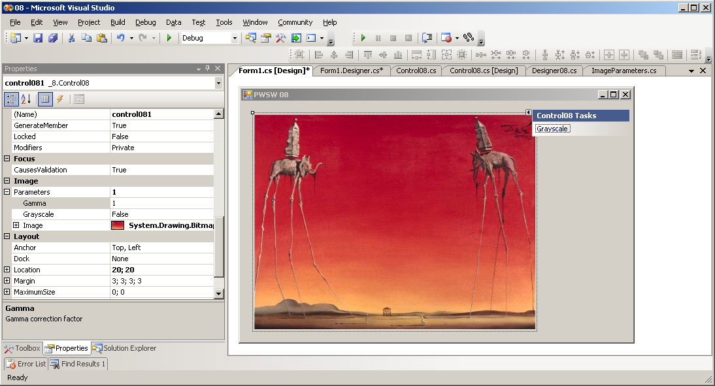
Task: Cut selection with the scissors icon
Action: 72,38
